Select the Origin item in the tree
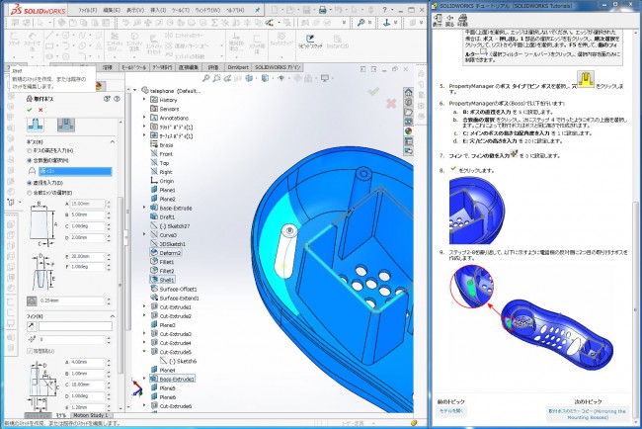This screenshot has width=642, height=429. point(163,181)
